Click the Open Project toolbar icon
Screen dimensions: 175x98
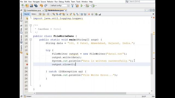point(31,5)
